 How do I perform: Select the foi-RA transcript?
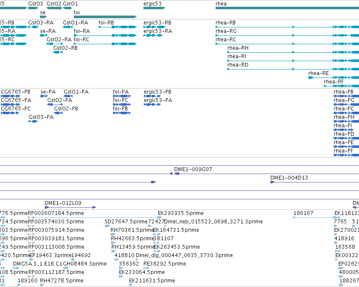pos(105,35)
